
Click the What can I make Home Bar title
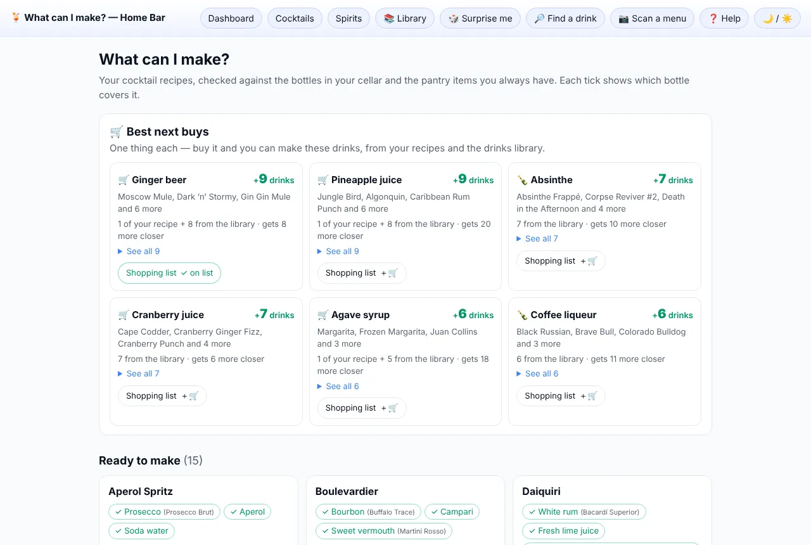(x=89, y=18)
